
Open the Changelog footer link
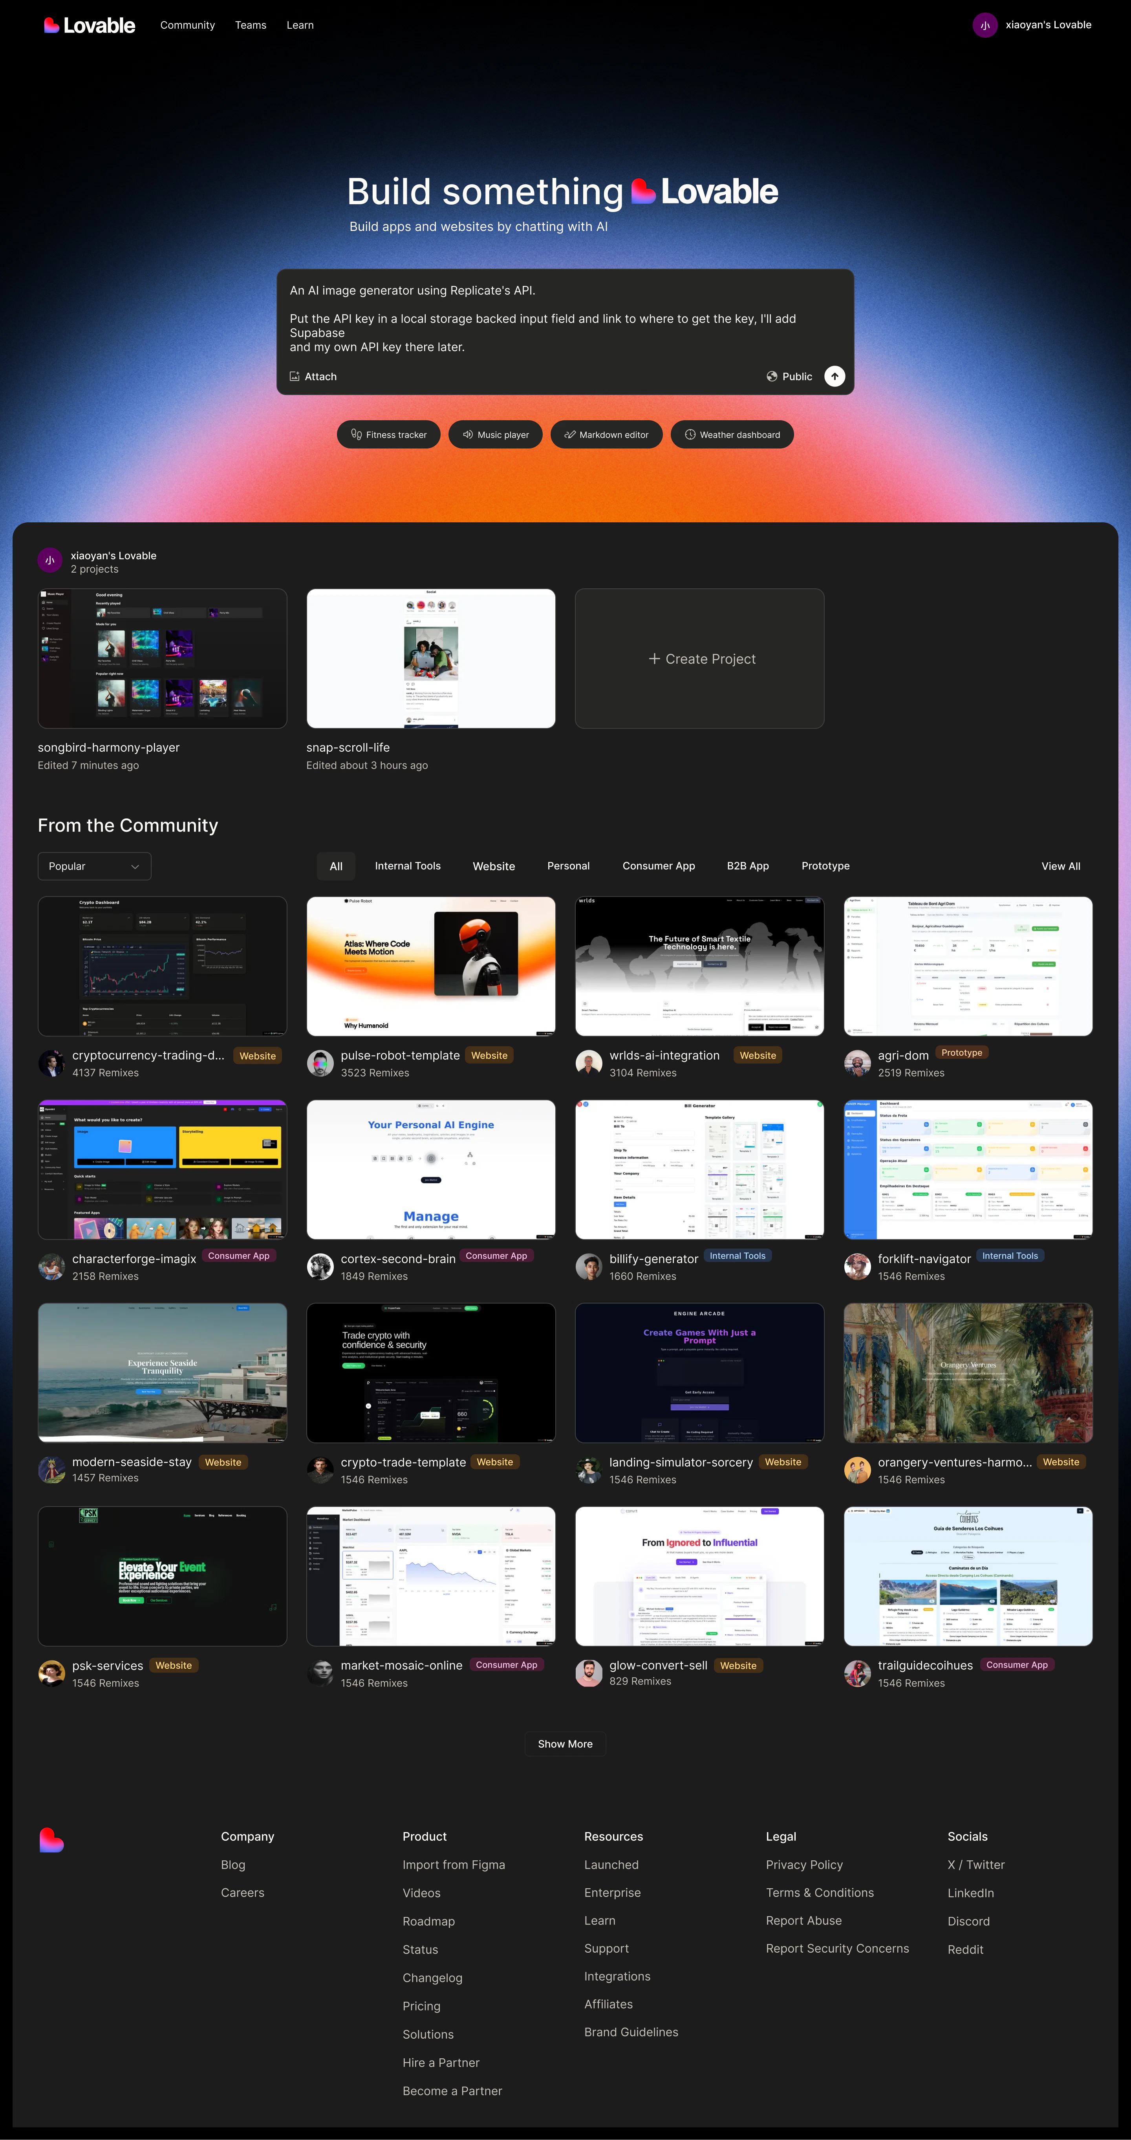coord(432,1978)
